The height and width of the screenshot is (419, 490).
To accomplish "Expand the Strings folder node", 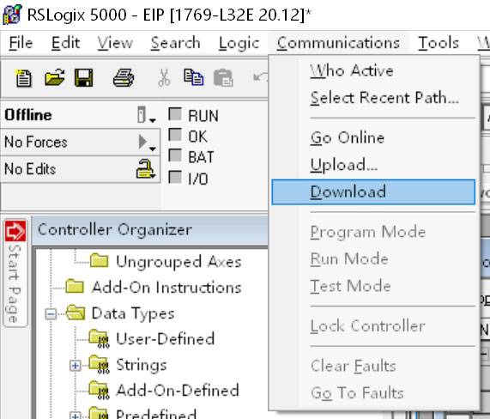I will 75,366.
